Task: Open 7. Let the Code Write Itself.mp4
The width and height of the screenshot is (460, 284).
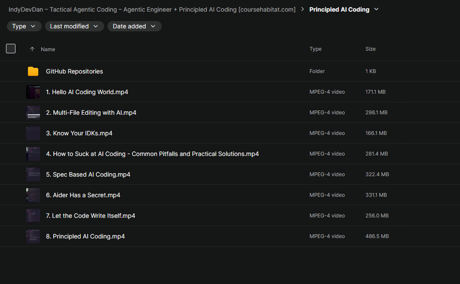Action: [x=90, y=216]
